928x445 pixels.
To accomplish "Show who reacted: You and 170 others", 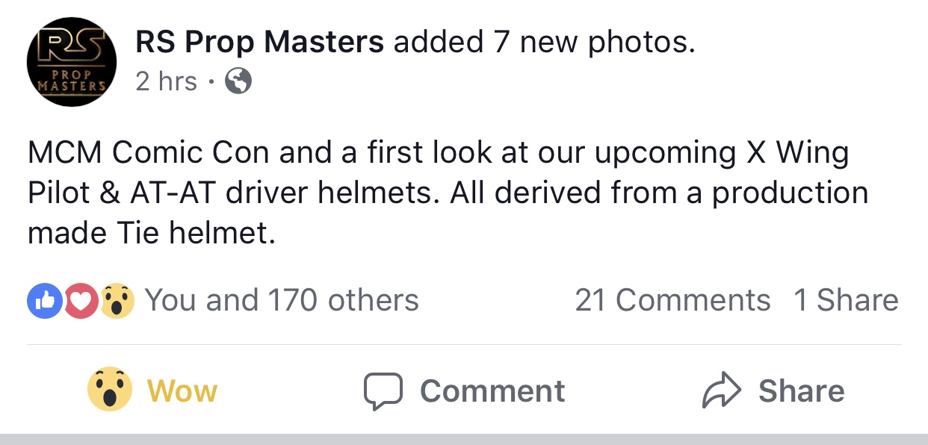I will click(x=282, y=300).
